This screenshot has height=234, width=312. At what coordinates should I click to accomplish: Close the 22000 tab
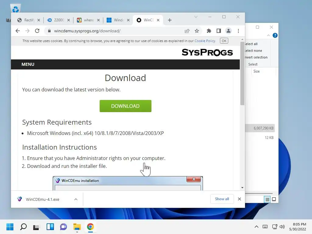point(69,20)
